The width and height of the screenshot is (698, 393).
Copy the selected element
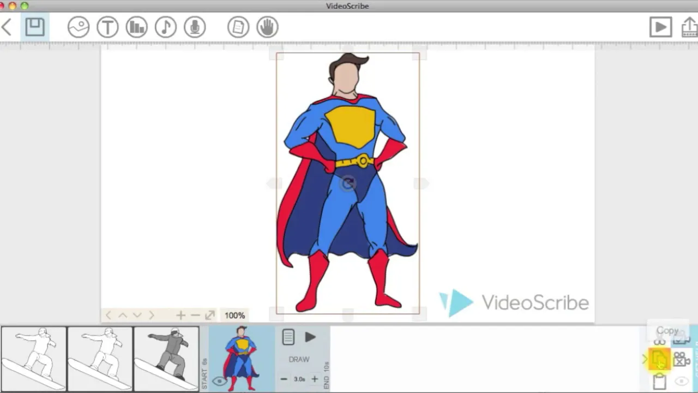click(660, 360)
